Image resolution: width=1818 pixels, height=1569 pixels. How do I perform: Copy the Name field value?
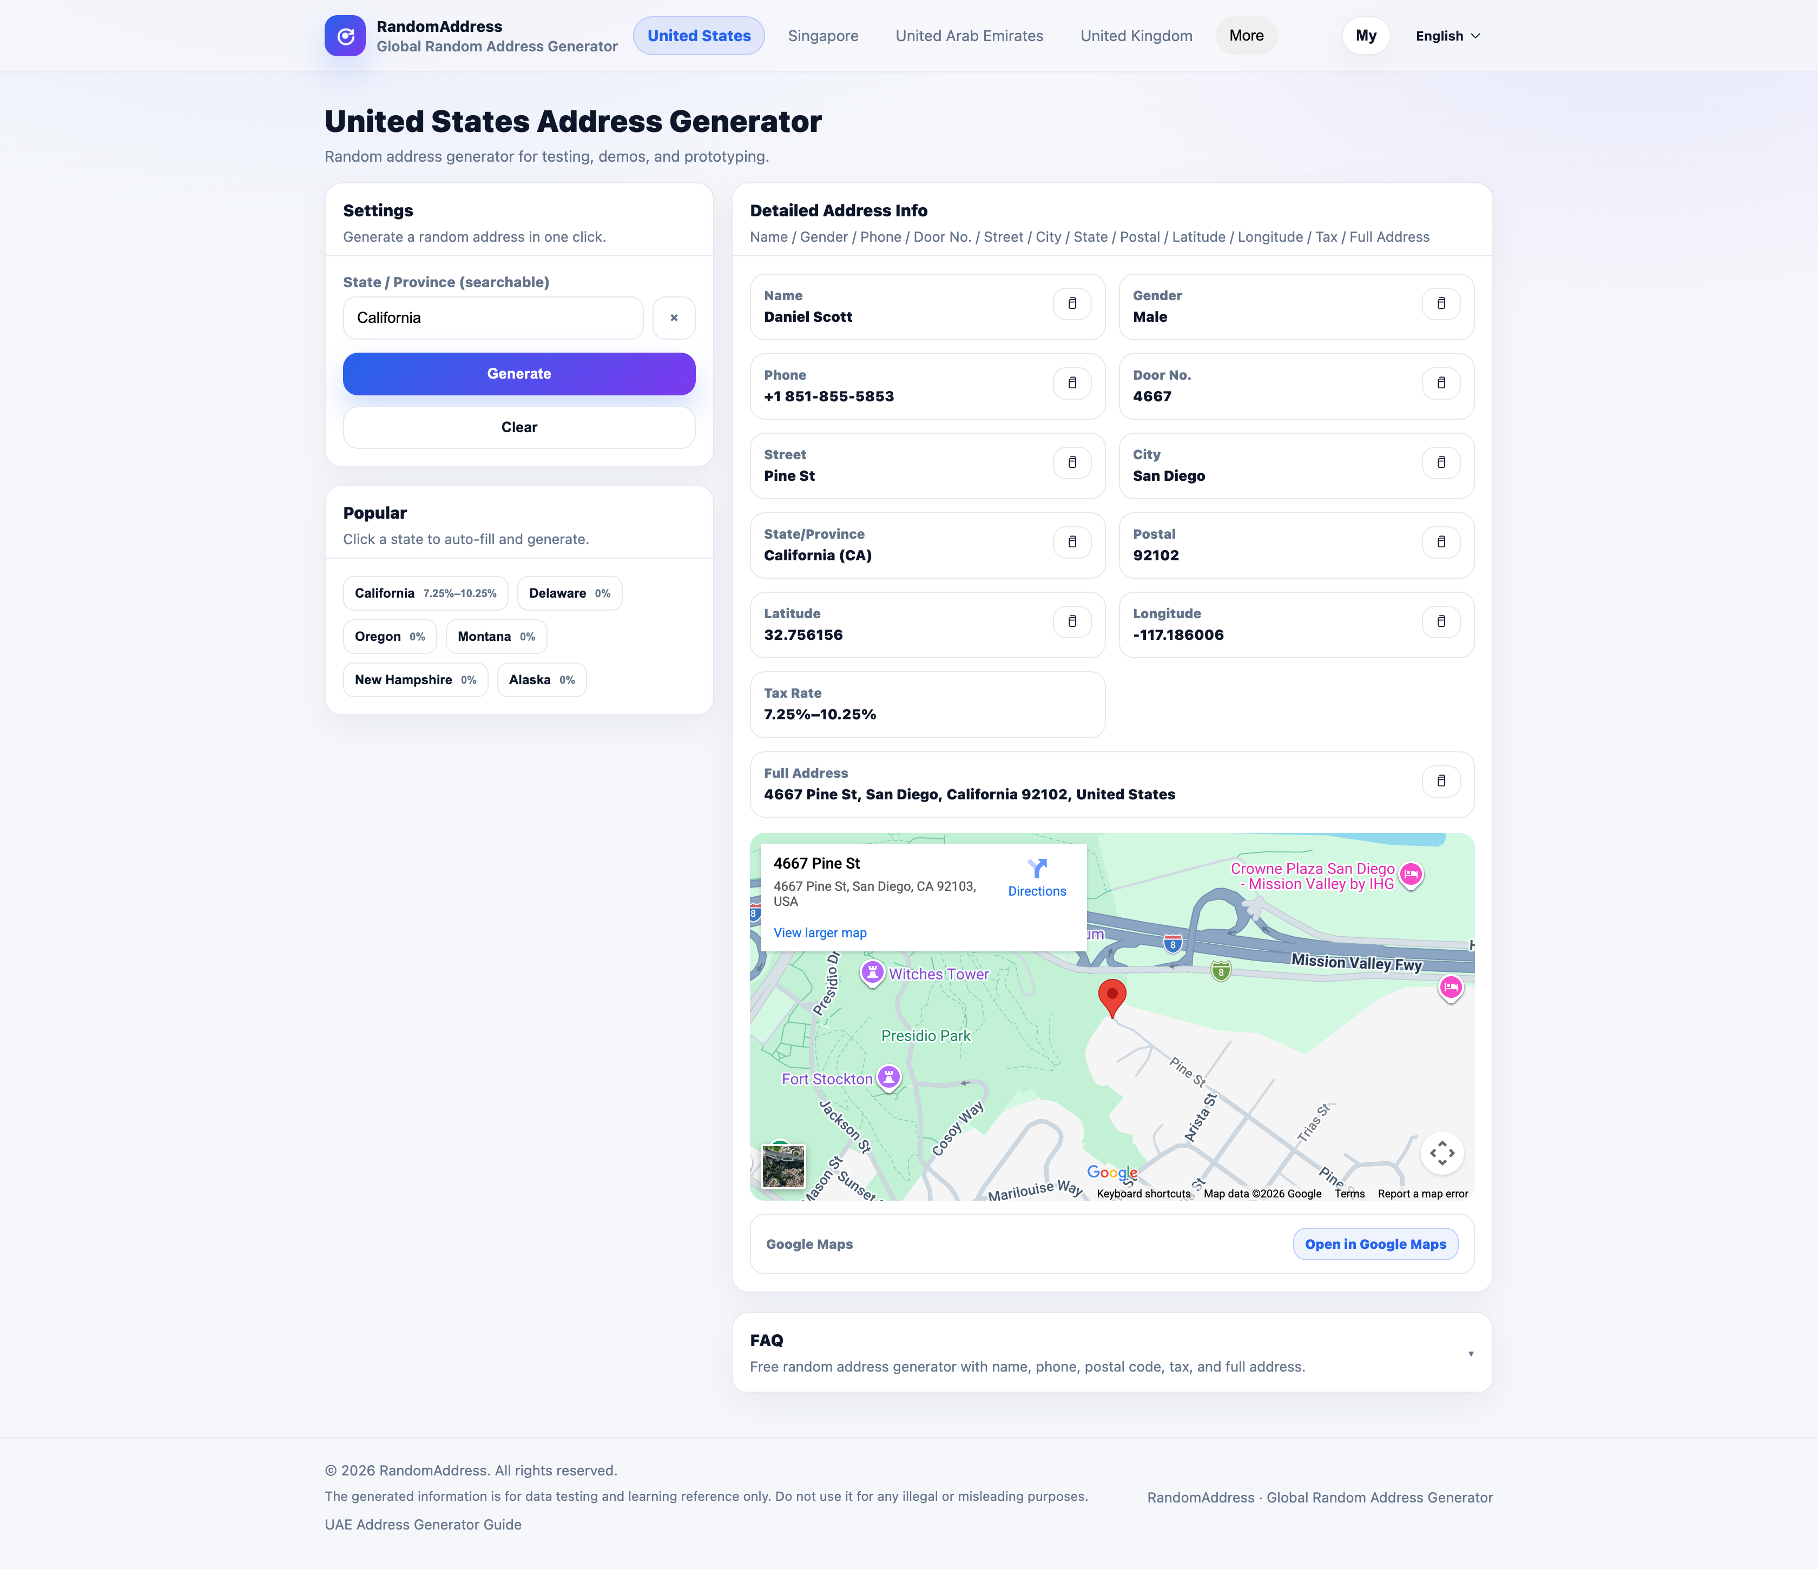(1071, 303)
